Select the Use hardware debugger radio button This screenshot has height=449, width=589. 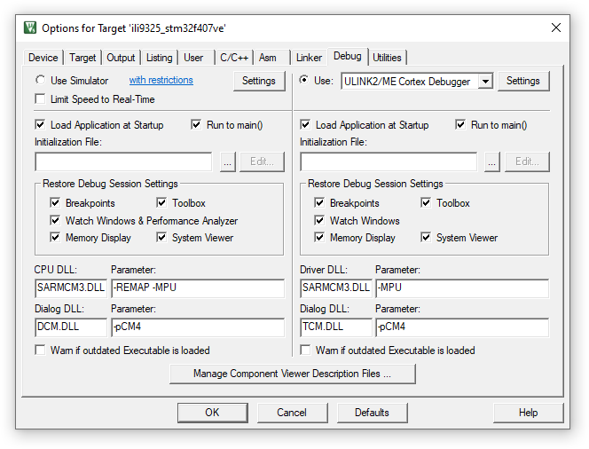pos(304,80)
